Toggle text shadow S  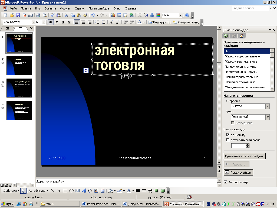69,22
